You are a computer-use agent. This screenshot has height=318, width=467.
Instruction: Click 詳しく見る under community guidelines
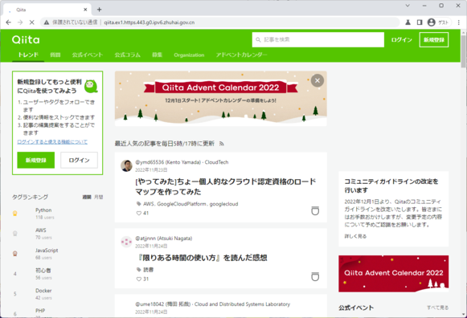[355, 236]
